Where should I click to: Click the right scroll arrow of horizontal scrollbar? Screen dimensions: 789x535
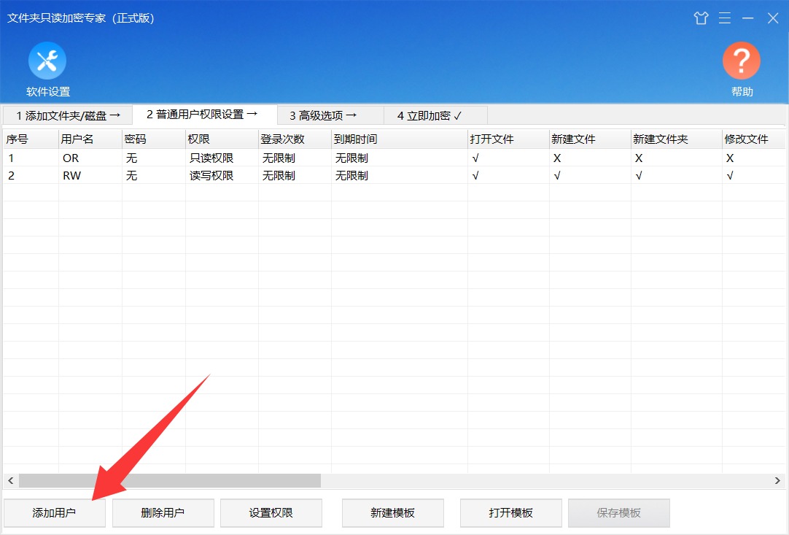pyautogui.click(x=777, y=480)
